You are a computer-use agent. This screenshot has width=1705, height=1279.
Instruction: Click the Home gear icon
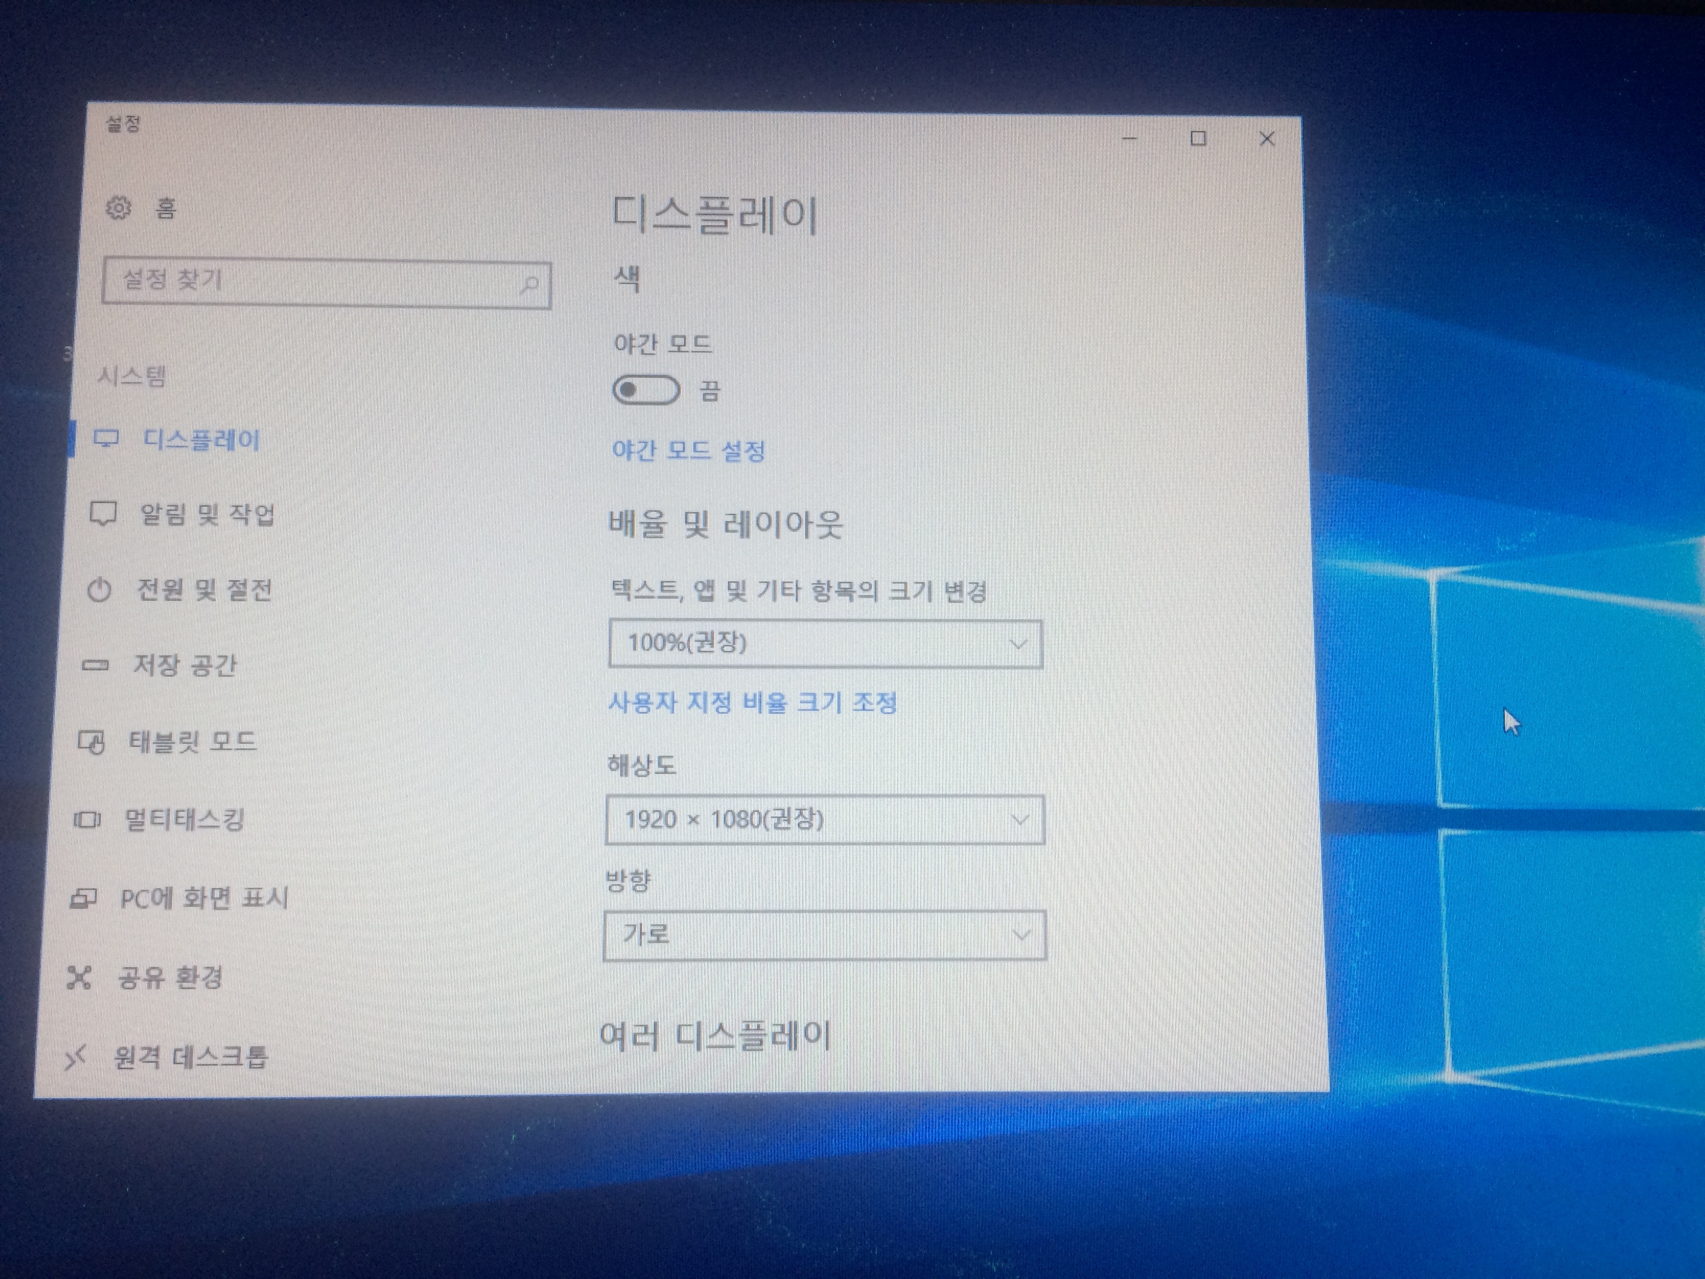pos(118,207)
